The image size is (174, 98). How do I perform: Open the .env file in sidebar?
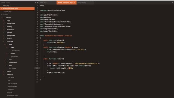[x=9, y=81]
